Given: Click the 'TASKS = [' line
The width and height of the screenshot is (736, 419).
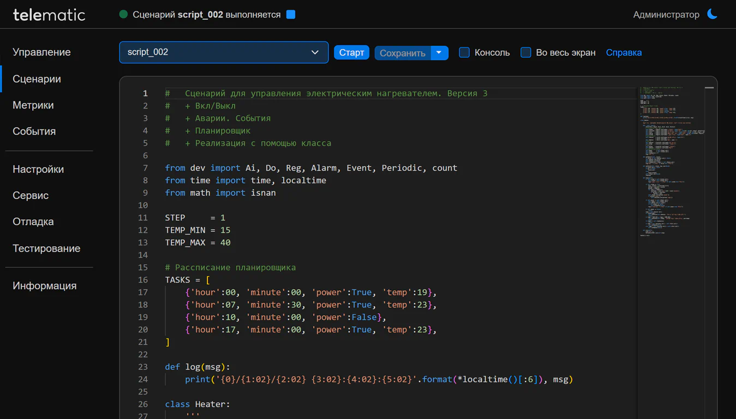Looking at the screenshot, I should click(x=188, y=280).
